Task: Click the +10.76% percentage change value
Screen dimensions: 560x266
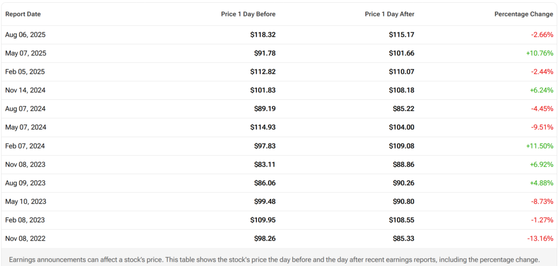Action: pyautogui.click(x=540, y=53)
